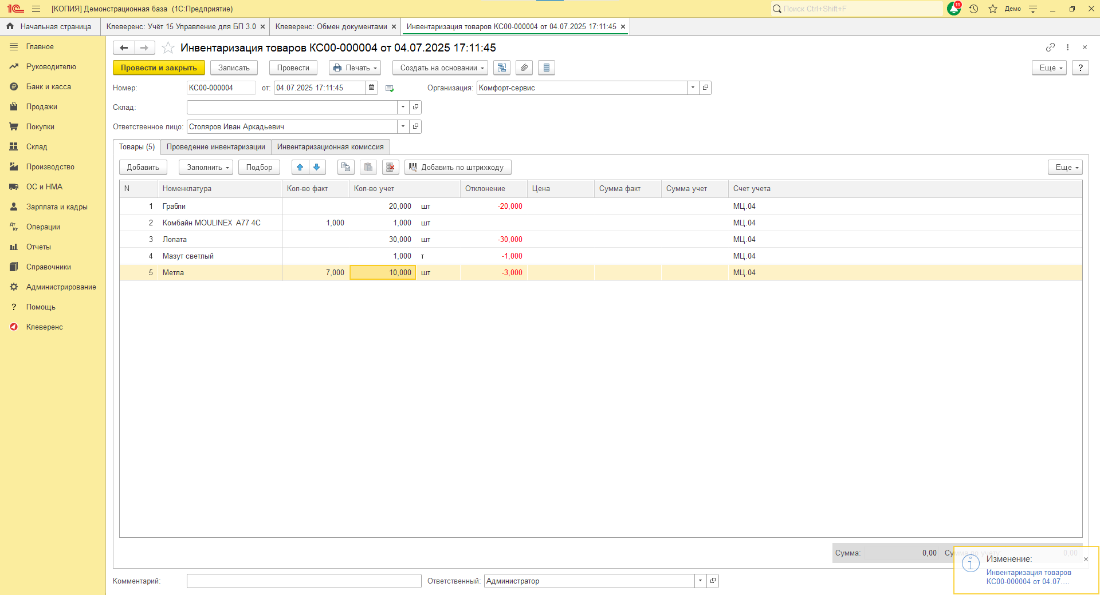Screen dimensions: 1100x595
Task: Open Заполнить dropdown in table toolbar
Action: tap(206, 167)
